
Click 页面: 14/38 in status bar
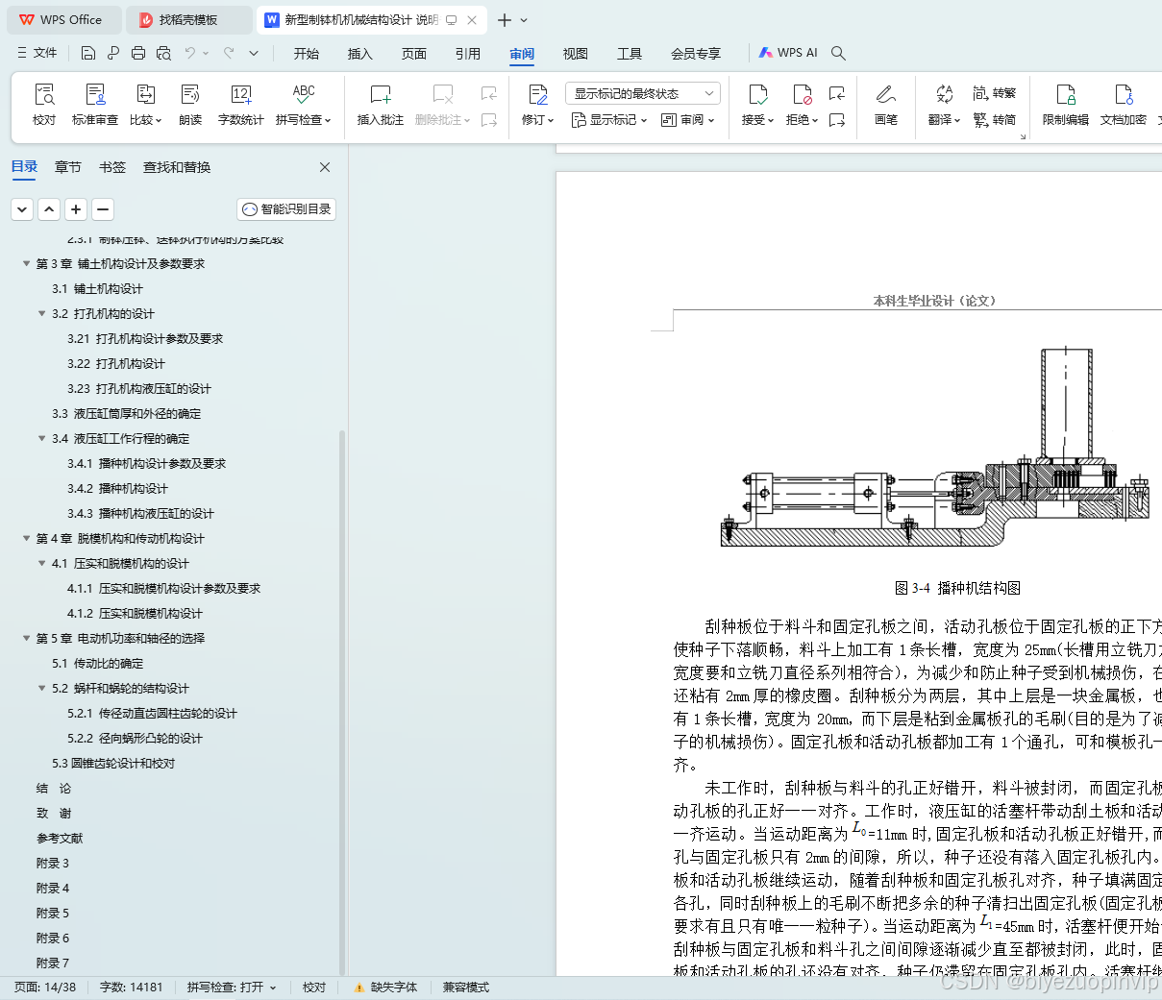click(45, 987)
